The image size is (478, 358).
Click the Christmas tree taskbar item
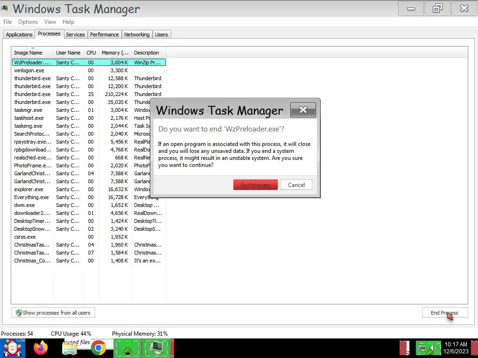[127, 348]
